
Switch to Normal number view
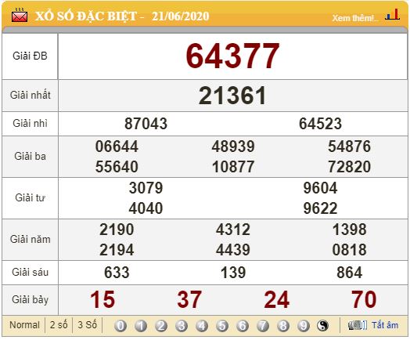(24, 325)
